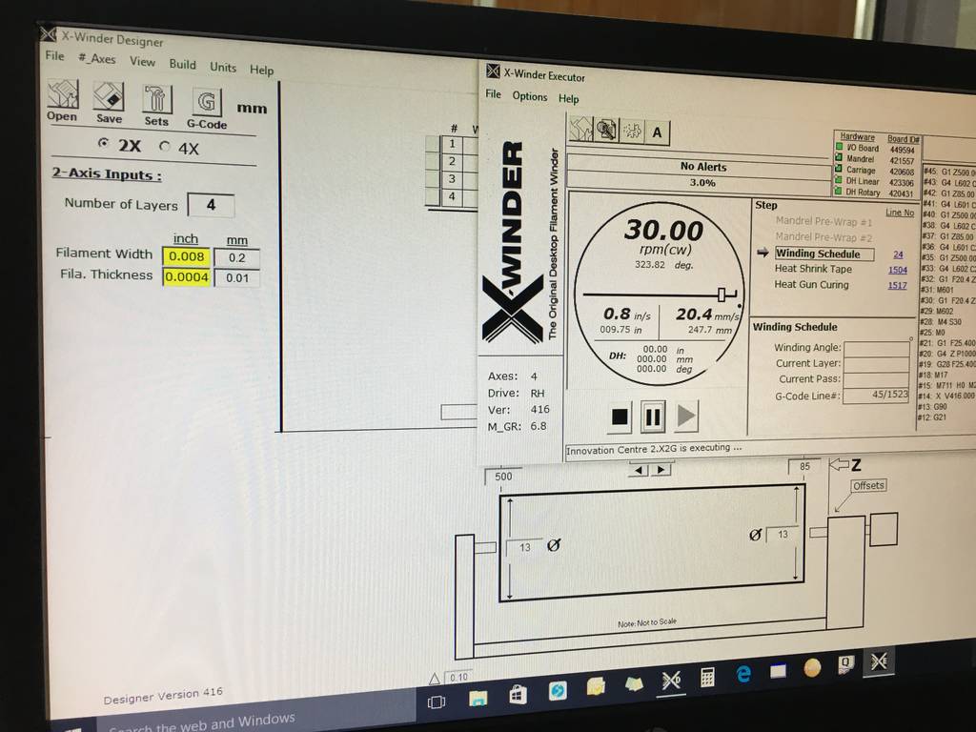Edit the Number of Layers field
Image resolution: width=976 pixels, height=732 pixels.
click(211, 206)
